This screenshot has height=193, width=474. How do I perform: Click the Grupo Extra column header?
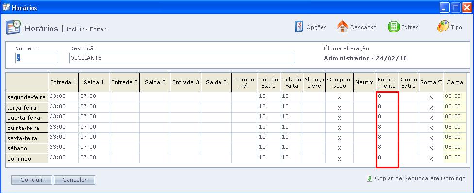coord(409,82)
